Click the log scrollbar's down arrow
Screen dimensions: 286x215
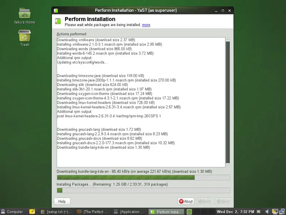pos(228,165)
